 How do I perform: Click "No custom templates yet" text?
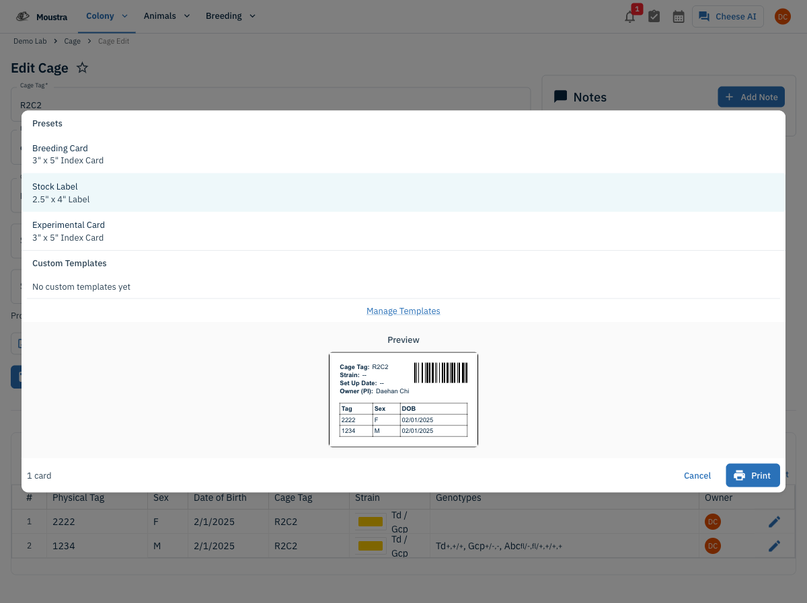(81, 286)
